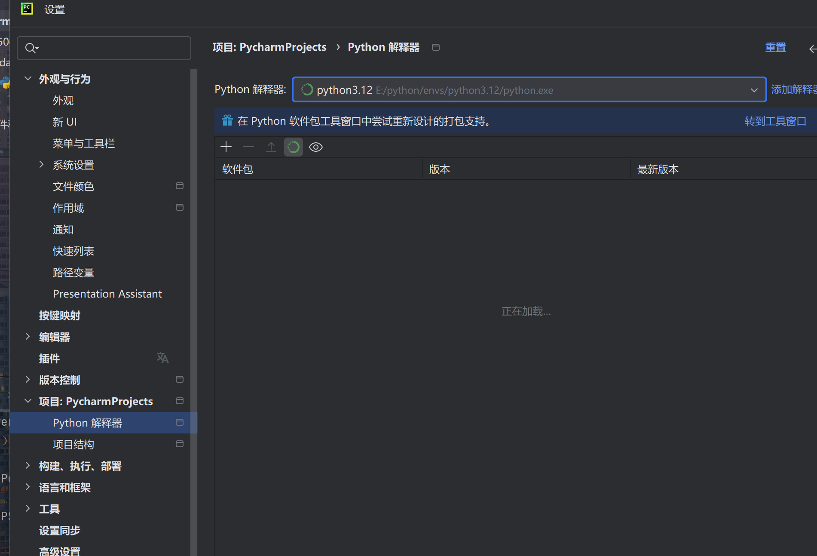The width and height of the screenshot is (817, 556).
Task: Click the uninstall package minus icon
Action: pyautogui.click(x=248, y=147)
